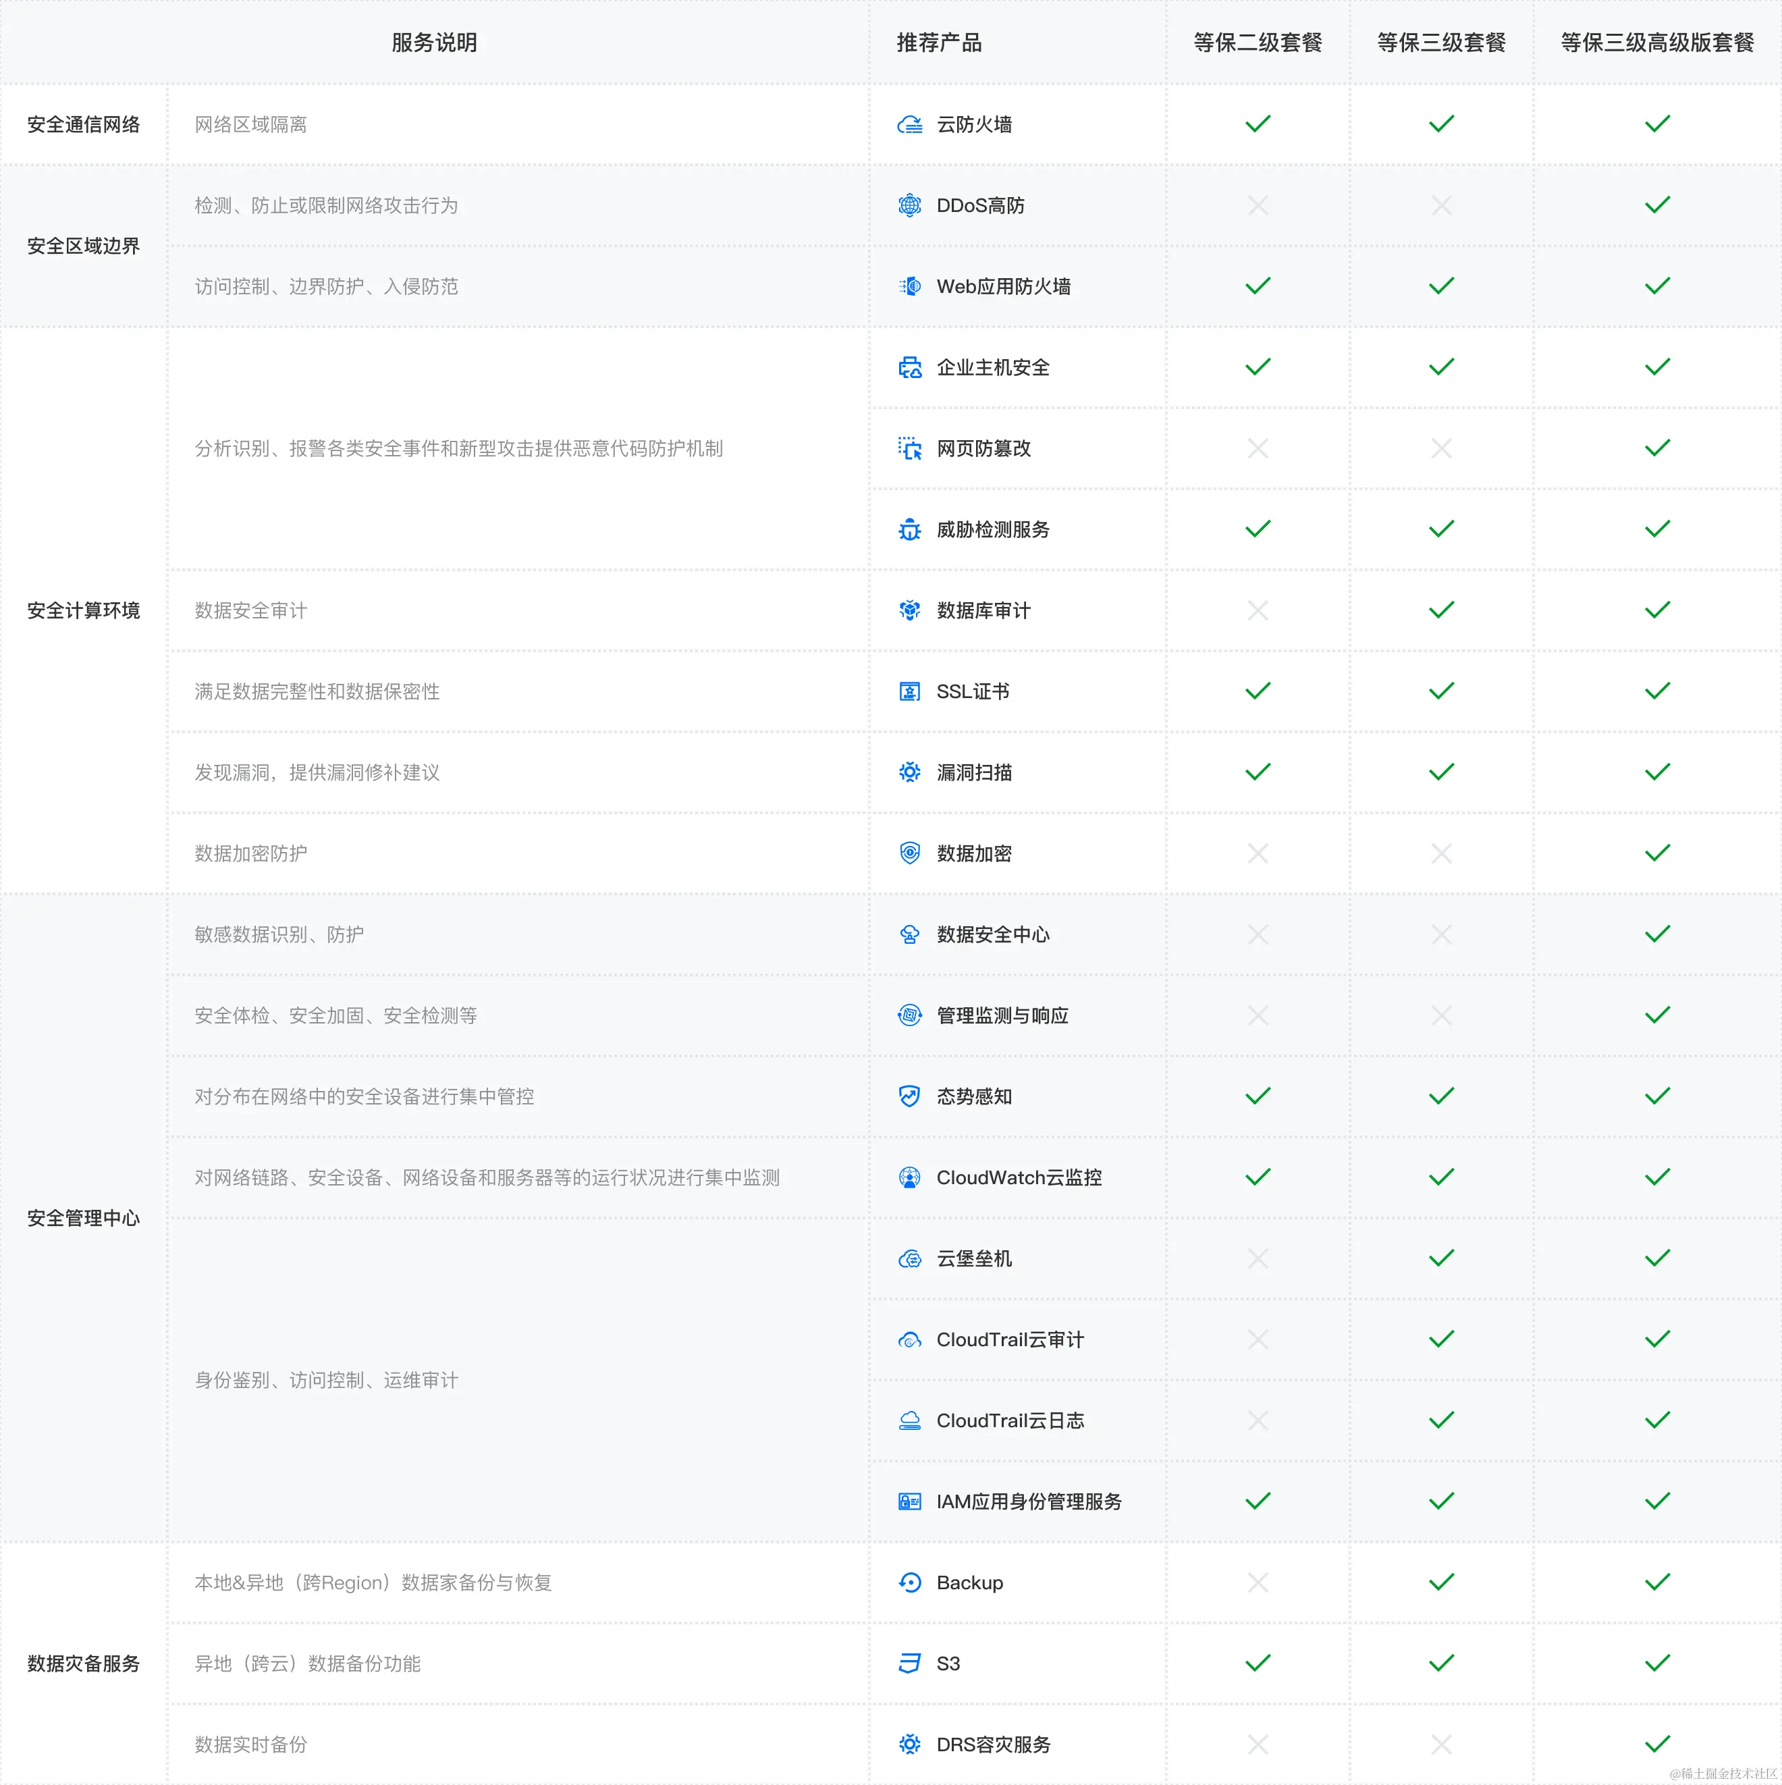
Task: Click checkmark for DRS容灾服务 in 高级版套餐
Action: coord(1657,1744)
